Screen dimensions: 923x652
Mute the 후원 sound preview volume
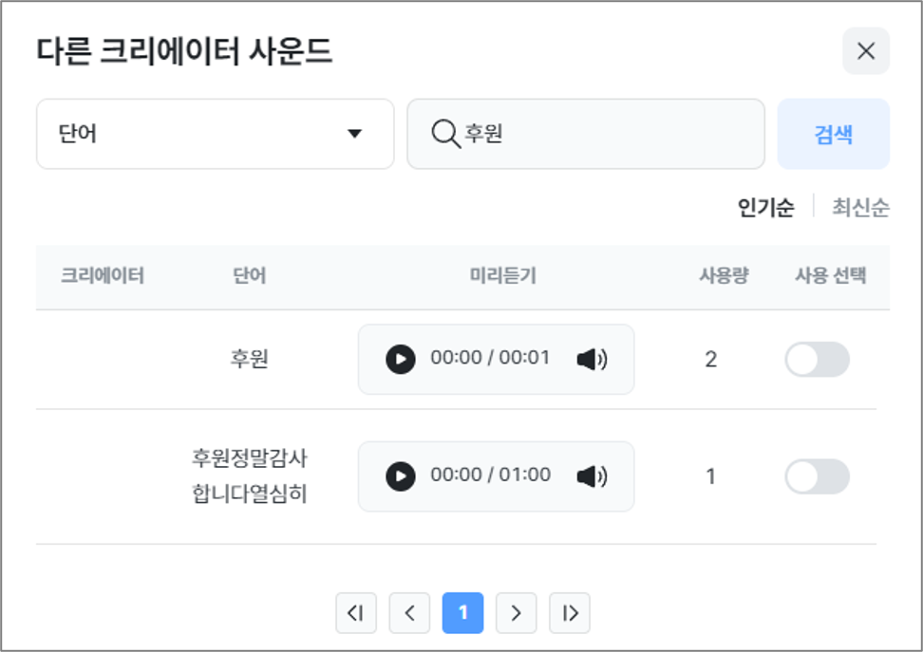click(x=592, y=360)
